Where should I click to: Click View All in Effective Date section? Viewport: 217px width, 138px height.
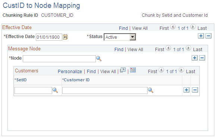pyautogui.click(x=140, y=28)
